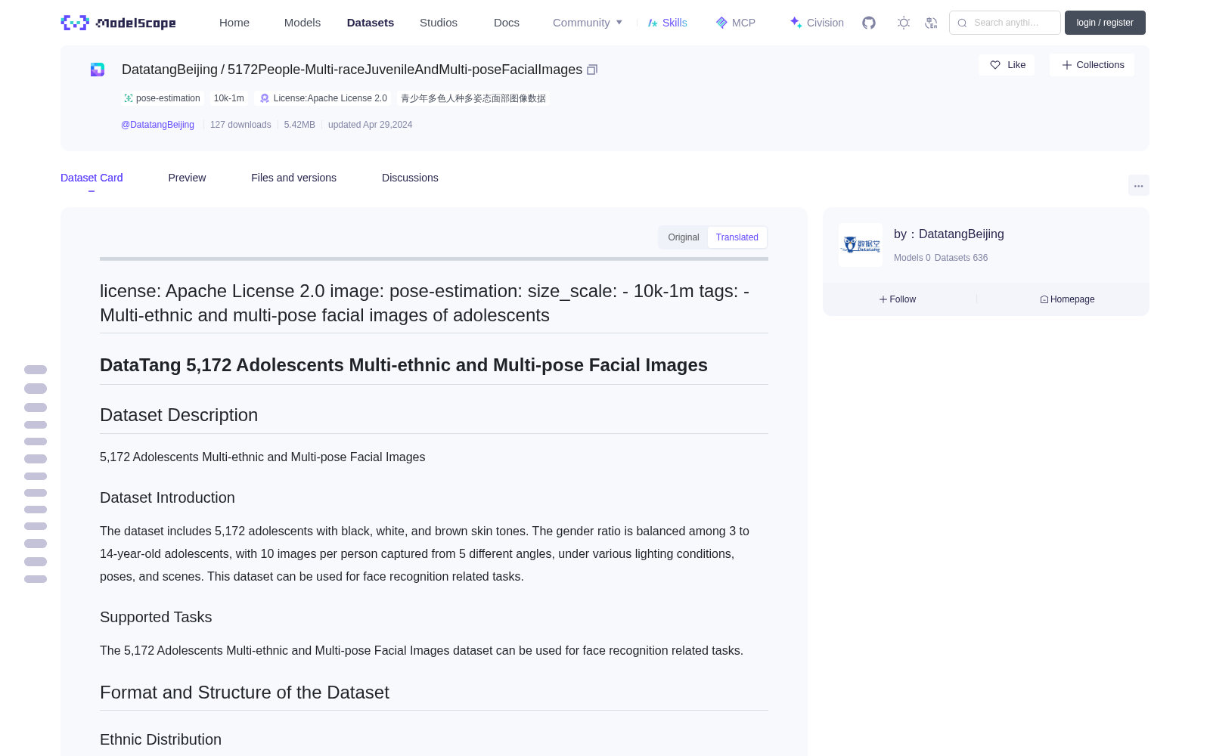Go to the Home menu item
The height and width of the screenshot is (756, 1210).
[234, 23]
